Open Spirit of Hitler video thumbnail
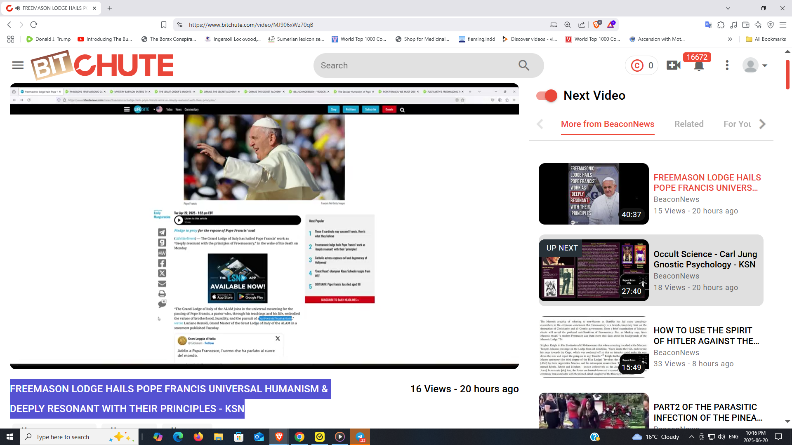The height and width of the screenshot is (445, 792). [x=594, y=347]
